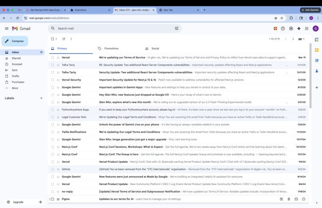Select the Vercel Security email checkbox
The image size is (322, 208).
tap(53, 80)
